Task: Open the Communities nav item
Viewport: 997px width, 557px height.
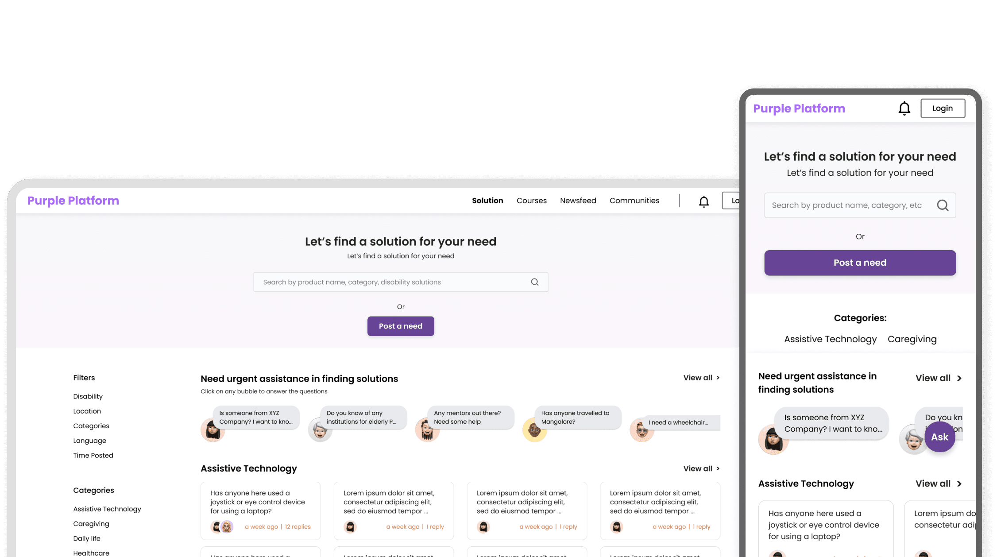Action: click(634, 201)
